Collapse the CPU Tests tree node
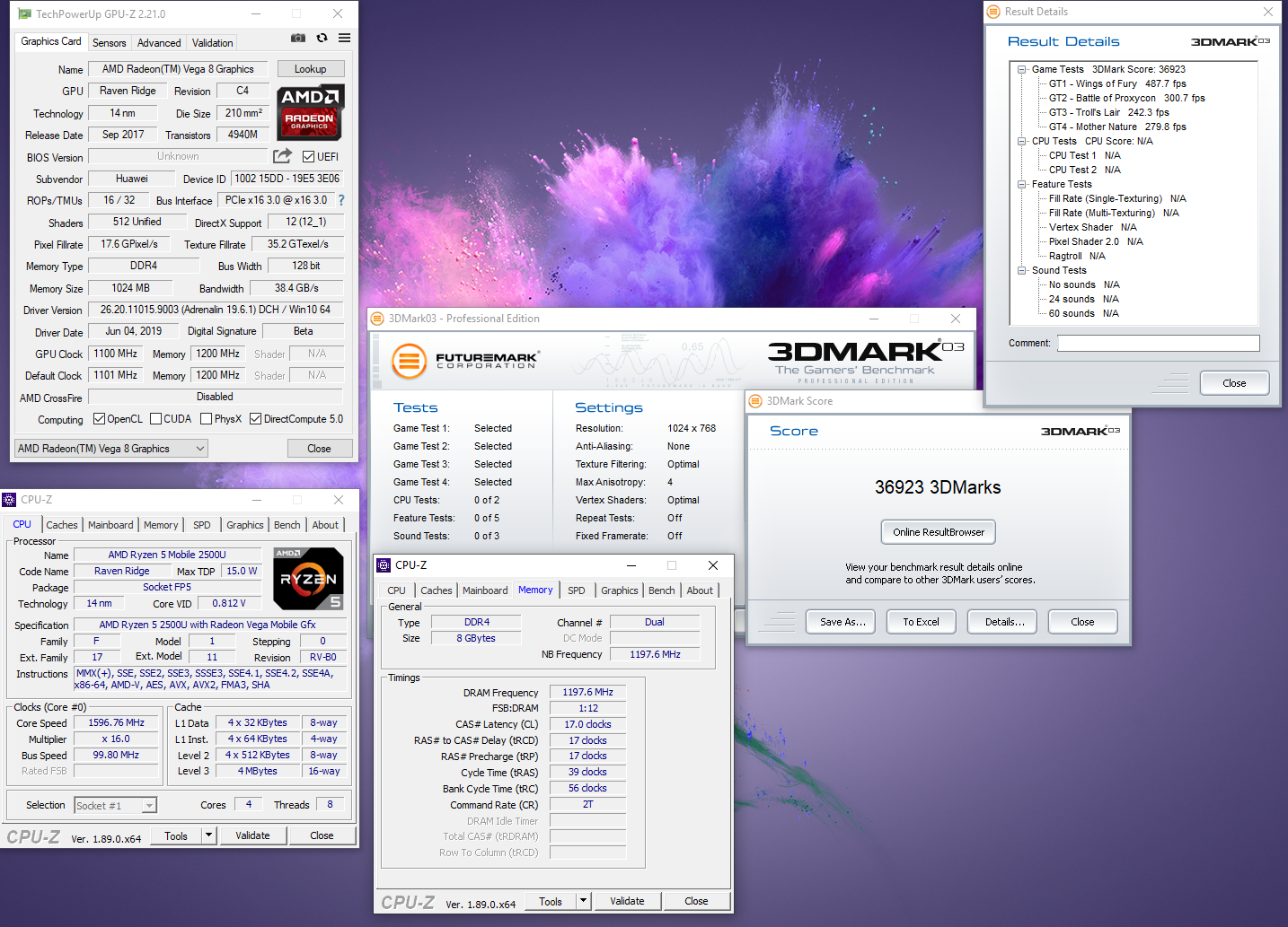Screen dimensions: 1288x927 1022,141
